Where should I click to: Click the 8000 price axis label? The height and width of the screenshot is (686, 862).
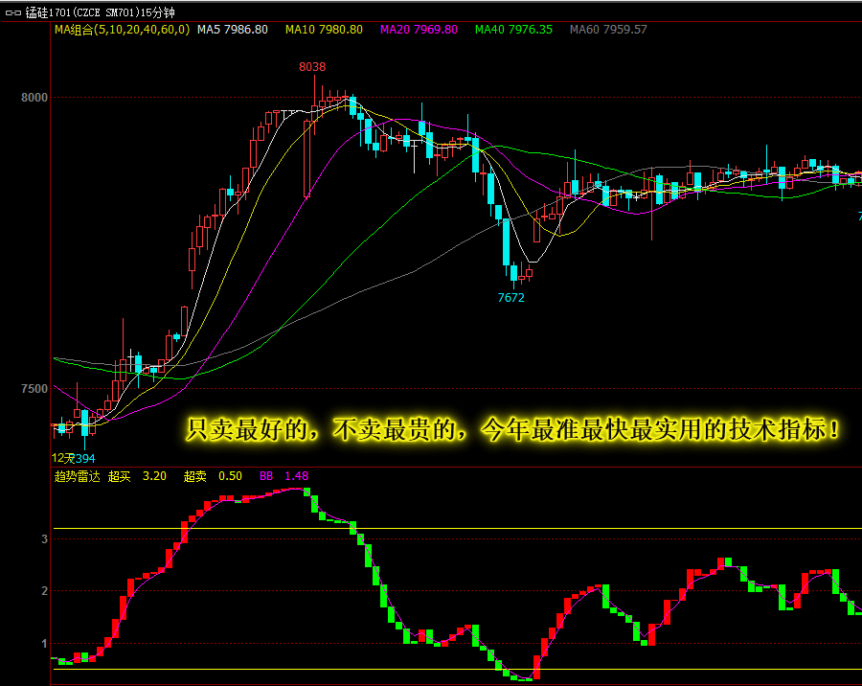pos(34,98)
